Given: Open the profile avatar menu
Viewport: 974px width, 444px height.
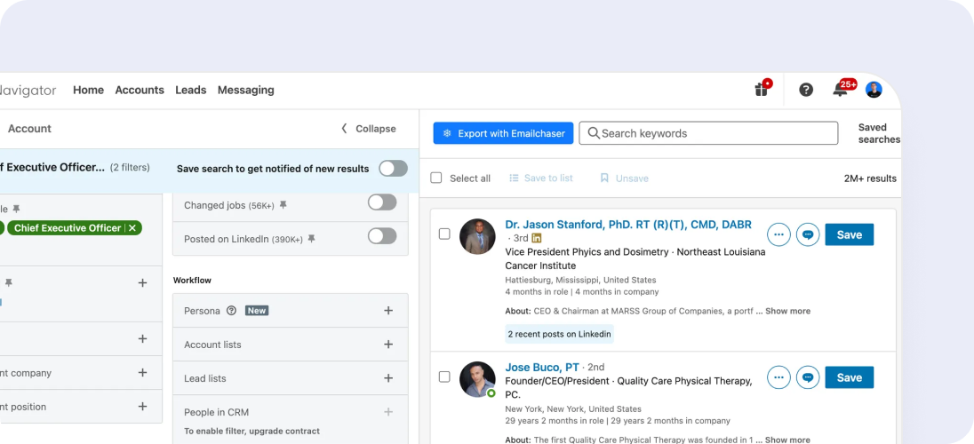Looking at the screenshot, I should click(x=874, y=90).
